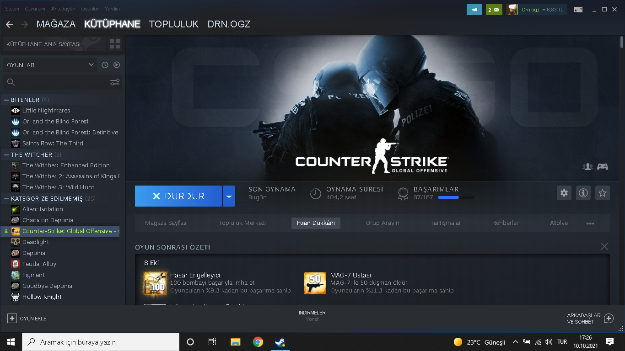Click the achievements progress bar

pyautogui.click(x=456, y=197)
